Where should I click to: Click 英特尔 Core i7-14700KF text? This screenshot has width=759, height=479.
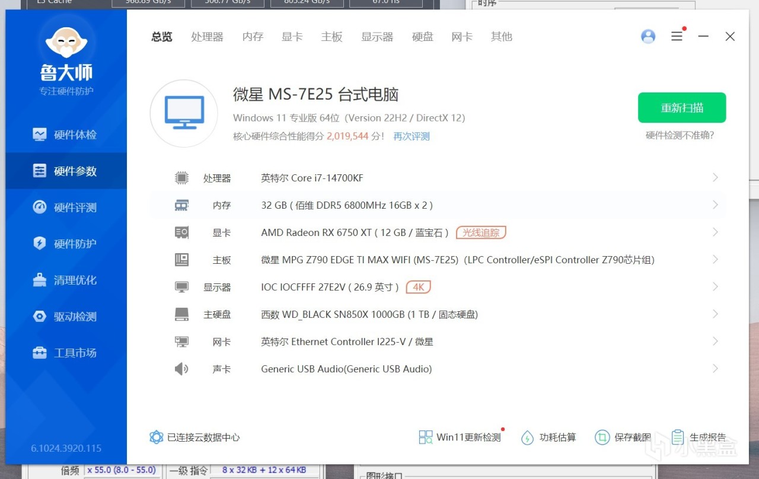click(312, 178)
